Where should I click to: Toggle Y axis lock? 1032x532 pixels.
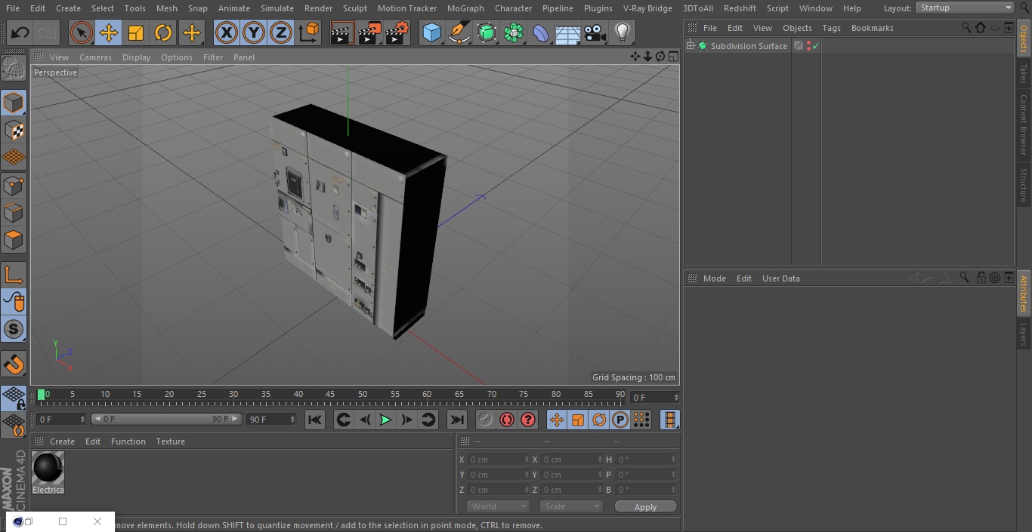tap(254, 32)
